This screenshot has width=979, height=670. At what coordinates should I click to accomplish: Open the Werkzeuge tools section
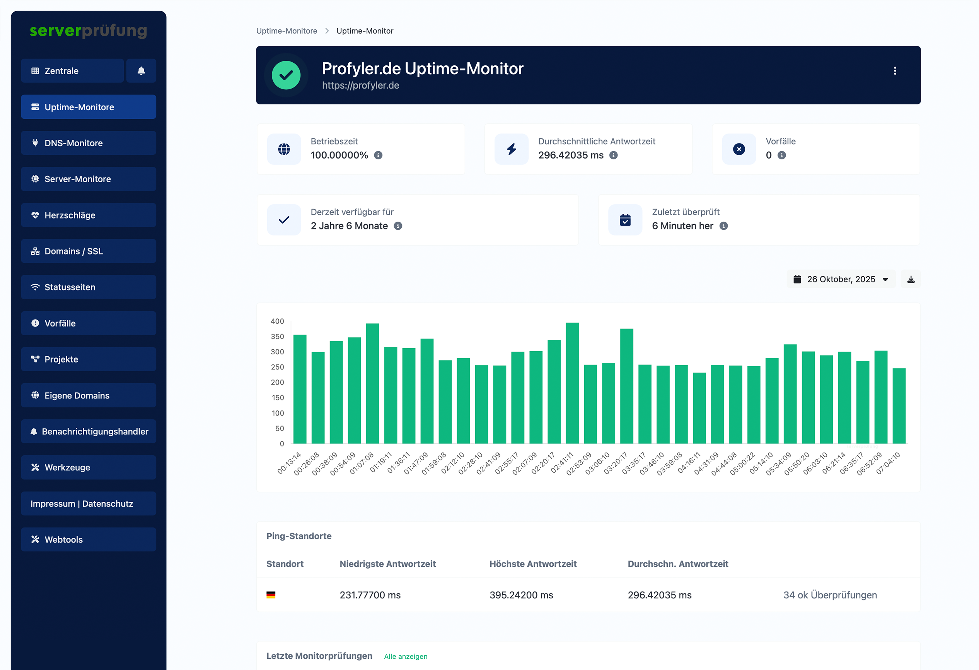[x=67, y=467]
